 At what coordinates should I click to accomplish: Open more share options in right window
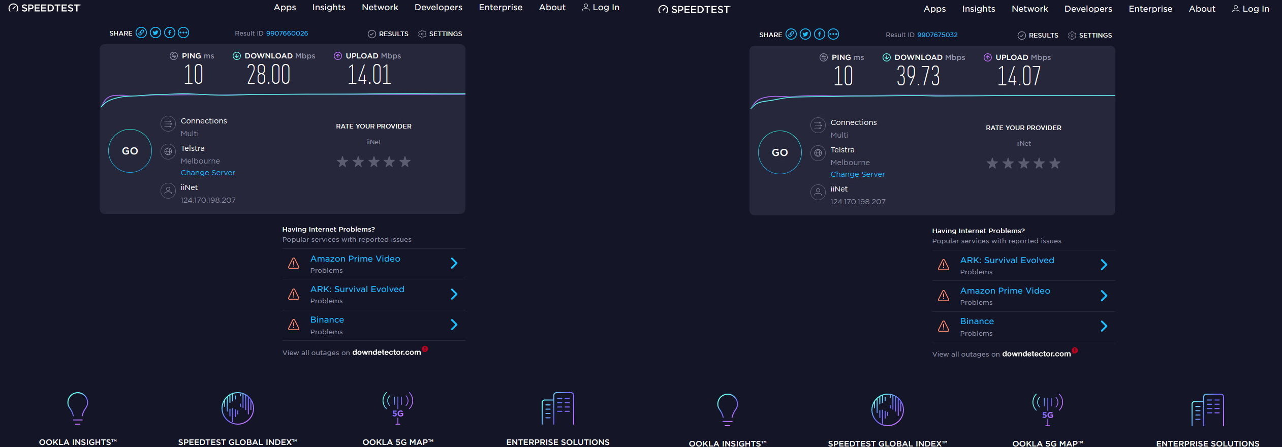[x=833, y=34]
